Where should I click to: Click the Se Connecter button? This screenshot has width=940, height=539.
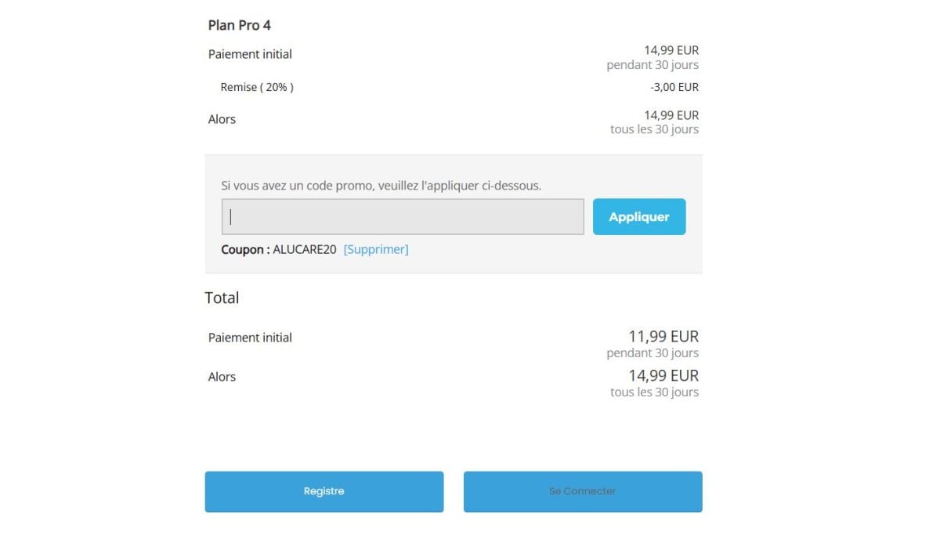[x=582, y=490]
